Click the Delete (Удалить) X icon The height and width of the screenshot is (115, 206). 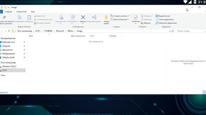pos(83,17)
